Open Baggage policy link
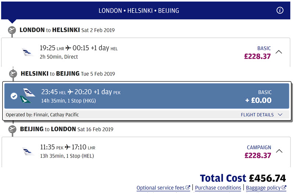 pyautogui.click(x=266, y=188)
